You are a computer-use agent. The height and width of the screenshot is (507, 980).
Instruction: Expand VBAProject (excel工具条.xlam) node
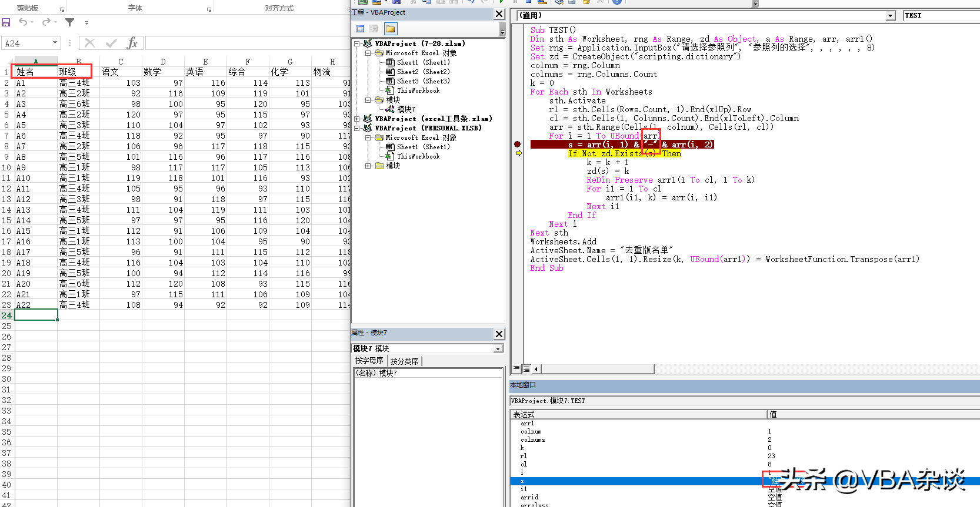[356, 119]
